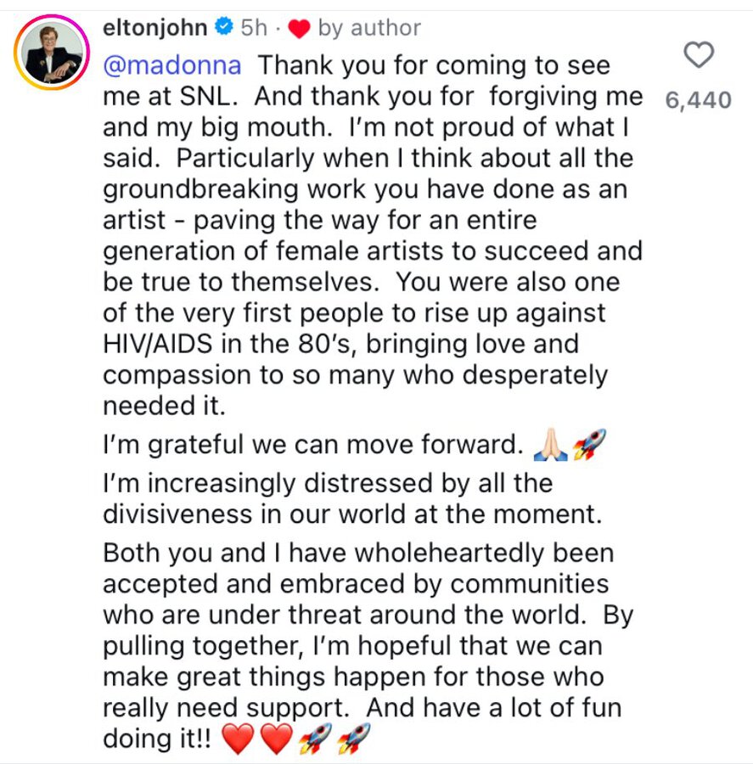Click the red heart beside 'by author'

coord(299,29)
